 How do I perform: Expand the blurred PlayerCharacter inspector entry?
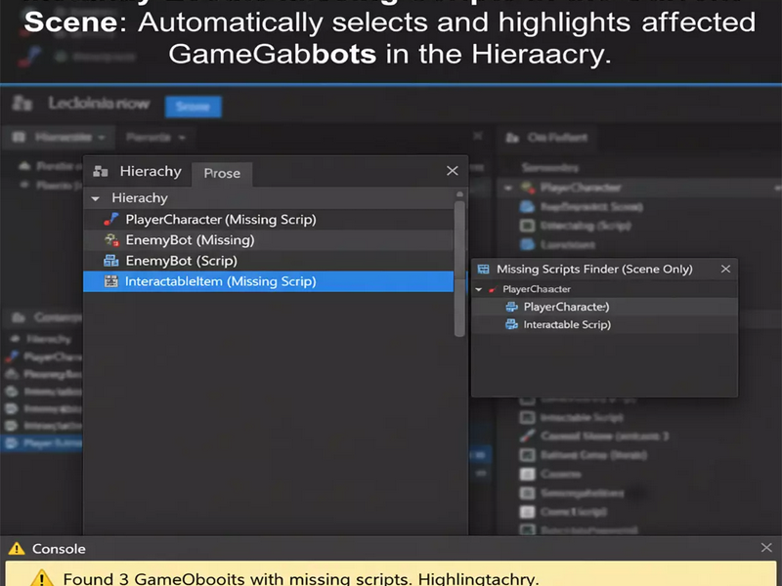coord(508,188)
